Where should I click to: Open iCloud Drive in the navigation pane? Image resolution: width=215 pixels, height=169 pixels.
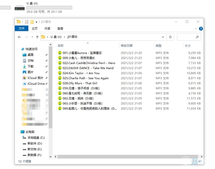tap(36, 84)
